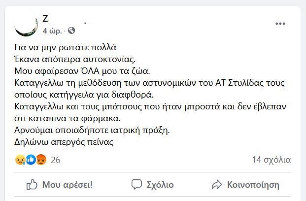Click the Σχόλιο comment button
This screenshot has height=201, width=306.
(152, 185)
